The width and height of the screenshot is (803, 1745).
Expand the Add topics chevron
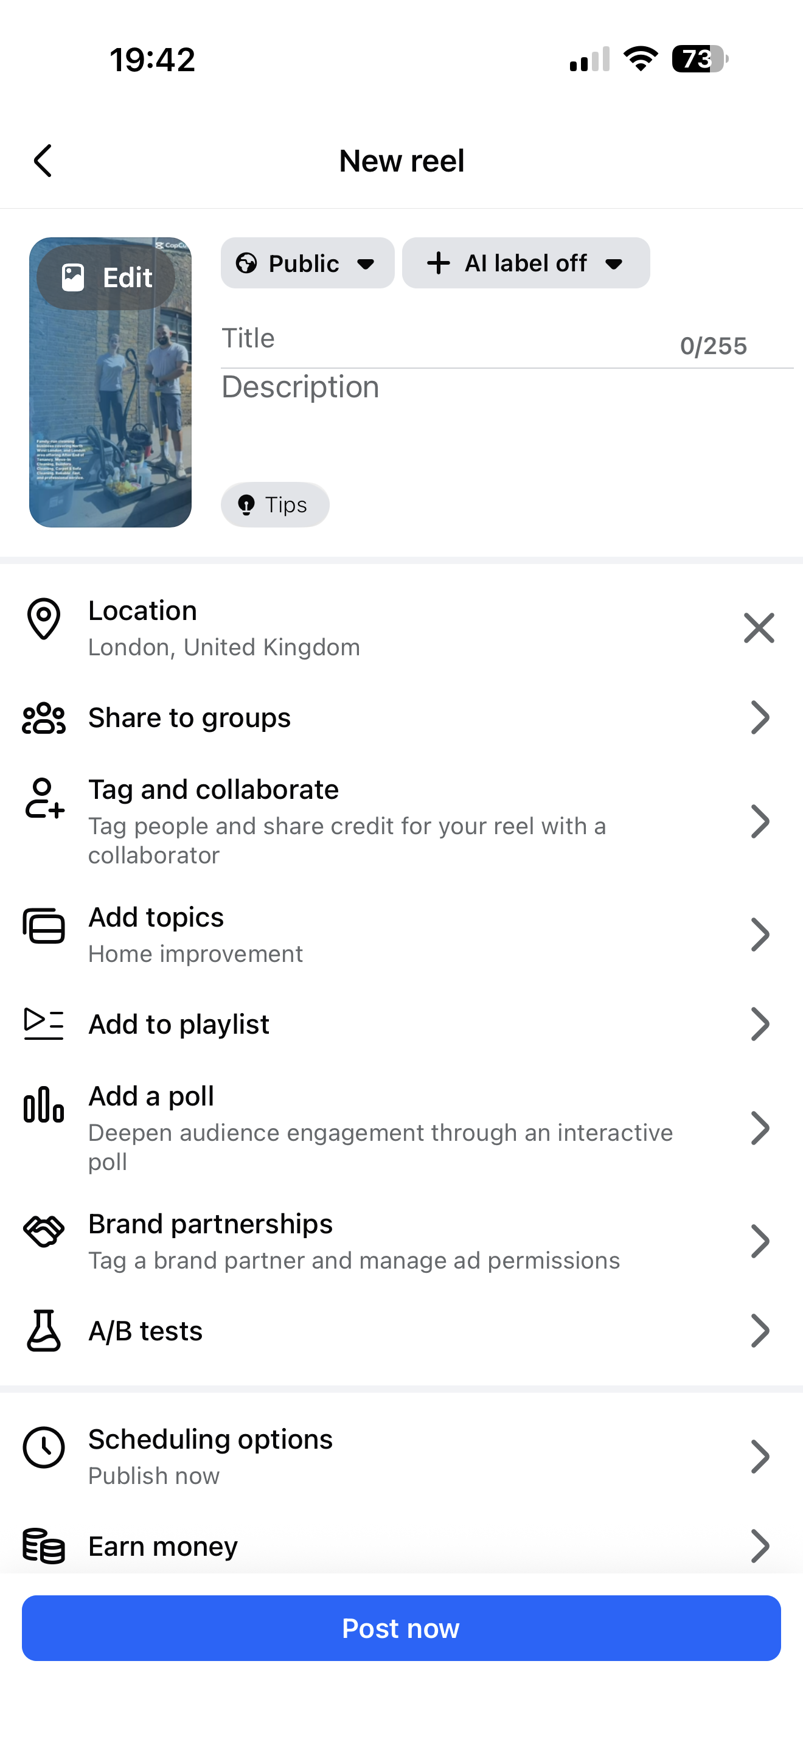coord(760,935)
